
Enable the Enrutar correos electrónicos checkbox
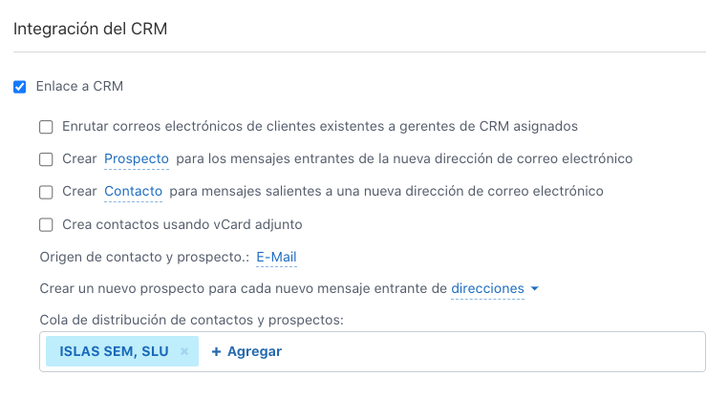[x=46, y=127]
